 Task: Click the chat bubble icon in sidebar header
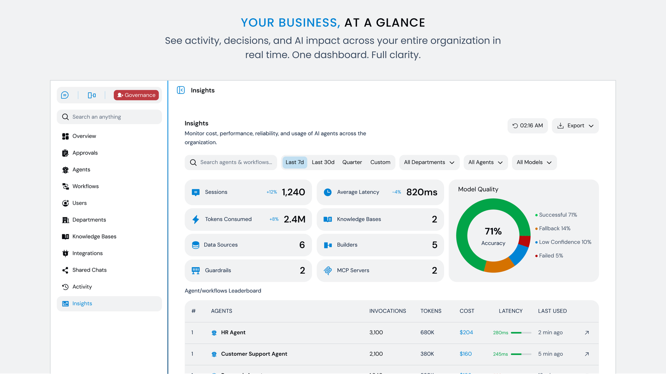click(x=65, y=95)
